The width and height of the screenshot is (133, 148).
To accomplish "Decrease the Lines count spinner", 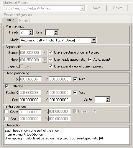I will click(56, 33).
